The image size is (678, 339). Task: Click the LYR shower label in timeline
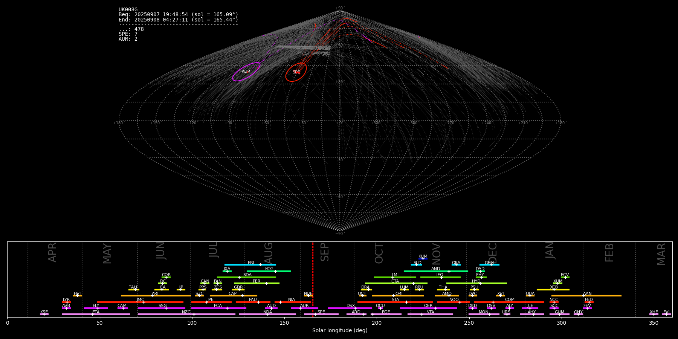click(x=66, y=300)
